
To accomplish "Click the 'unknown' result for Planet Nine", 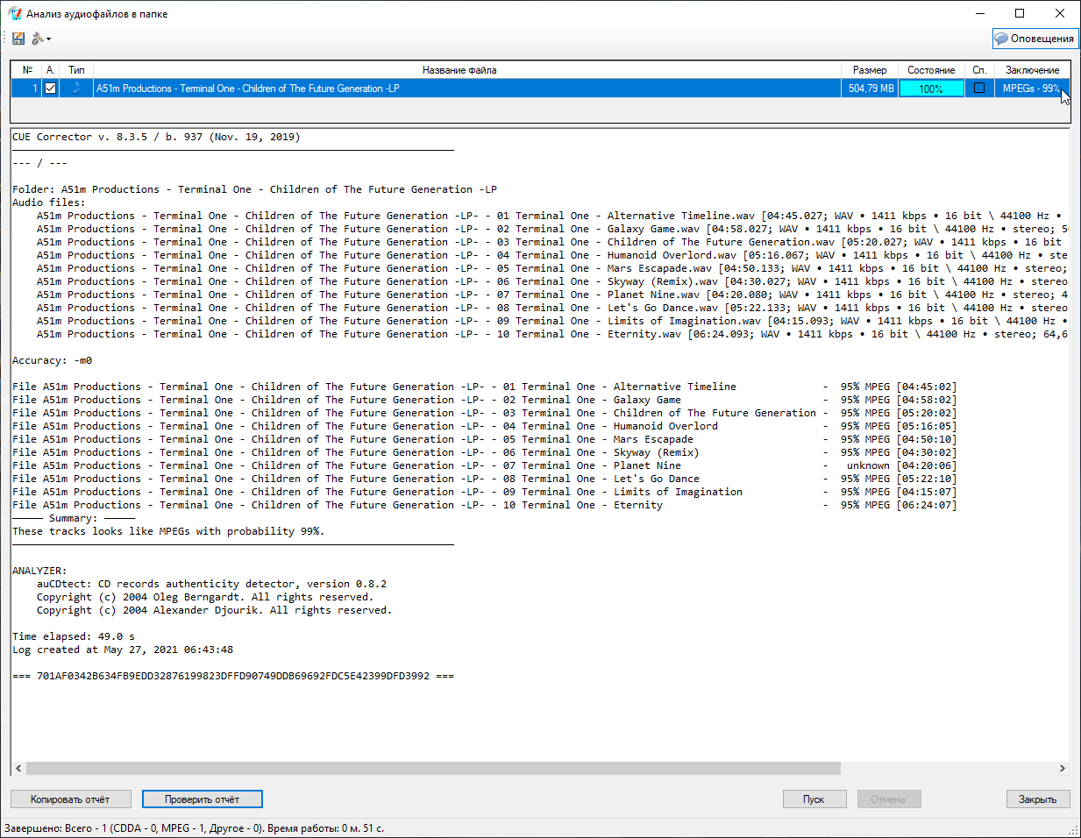I will tap(868, 465).
